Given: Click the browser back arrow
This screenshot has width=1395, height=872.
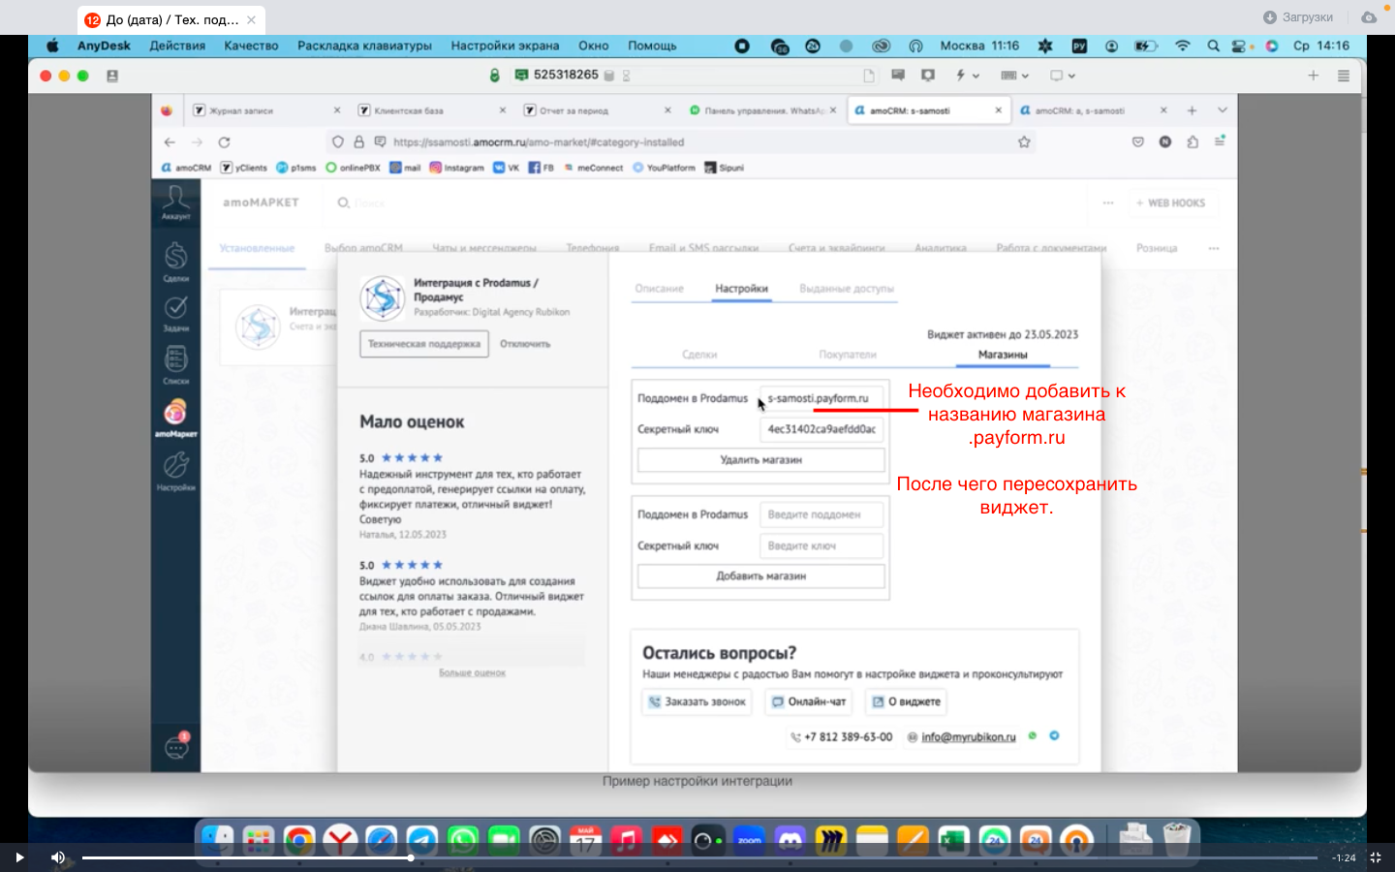Looking at the screenshot, I should tap(170, 141).
